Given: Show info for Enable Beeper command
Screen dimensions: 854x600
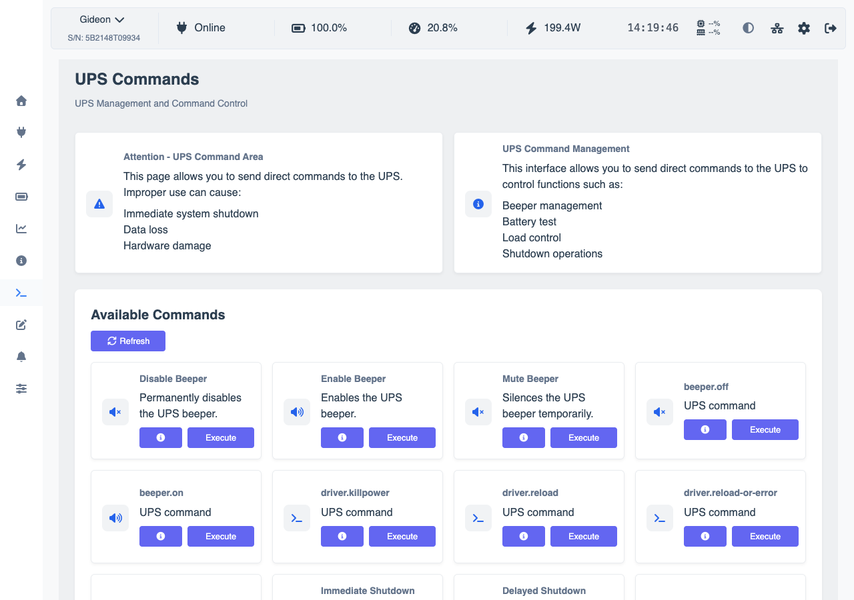Looking at the screenshot, I should [342, 437].
